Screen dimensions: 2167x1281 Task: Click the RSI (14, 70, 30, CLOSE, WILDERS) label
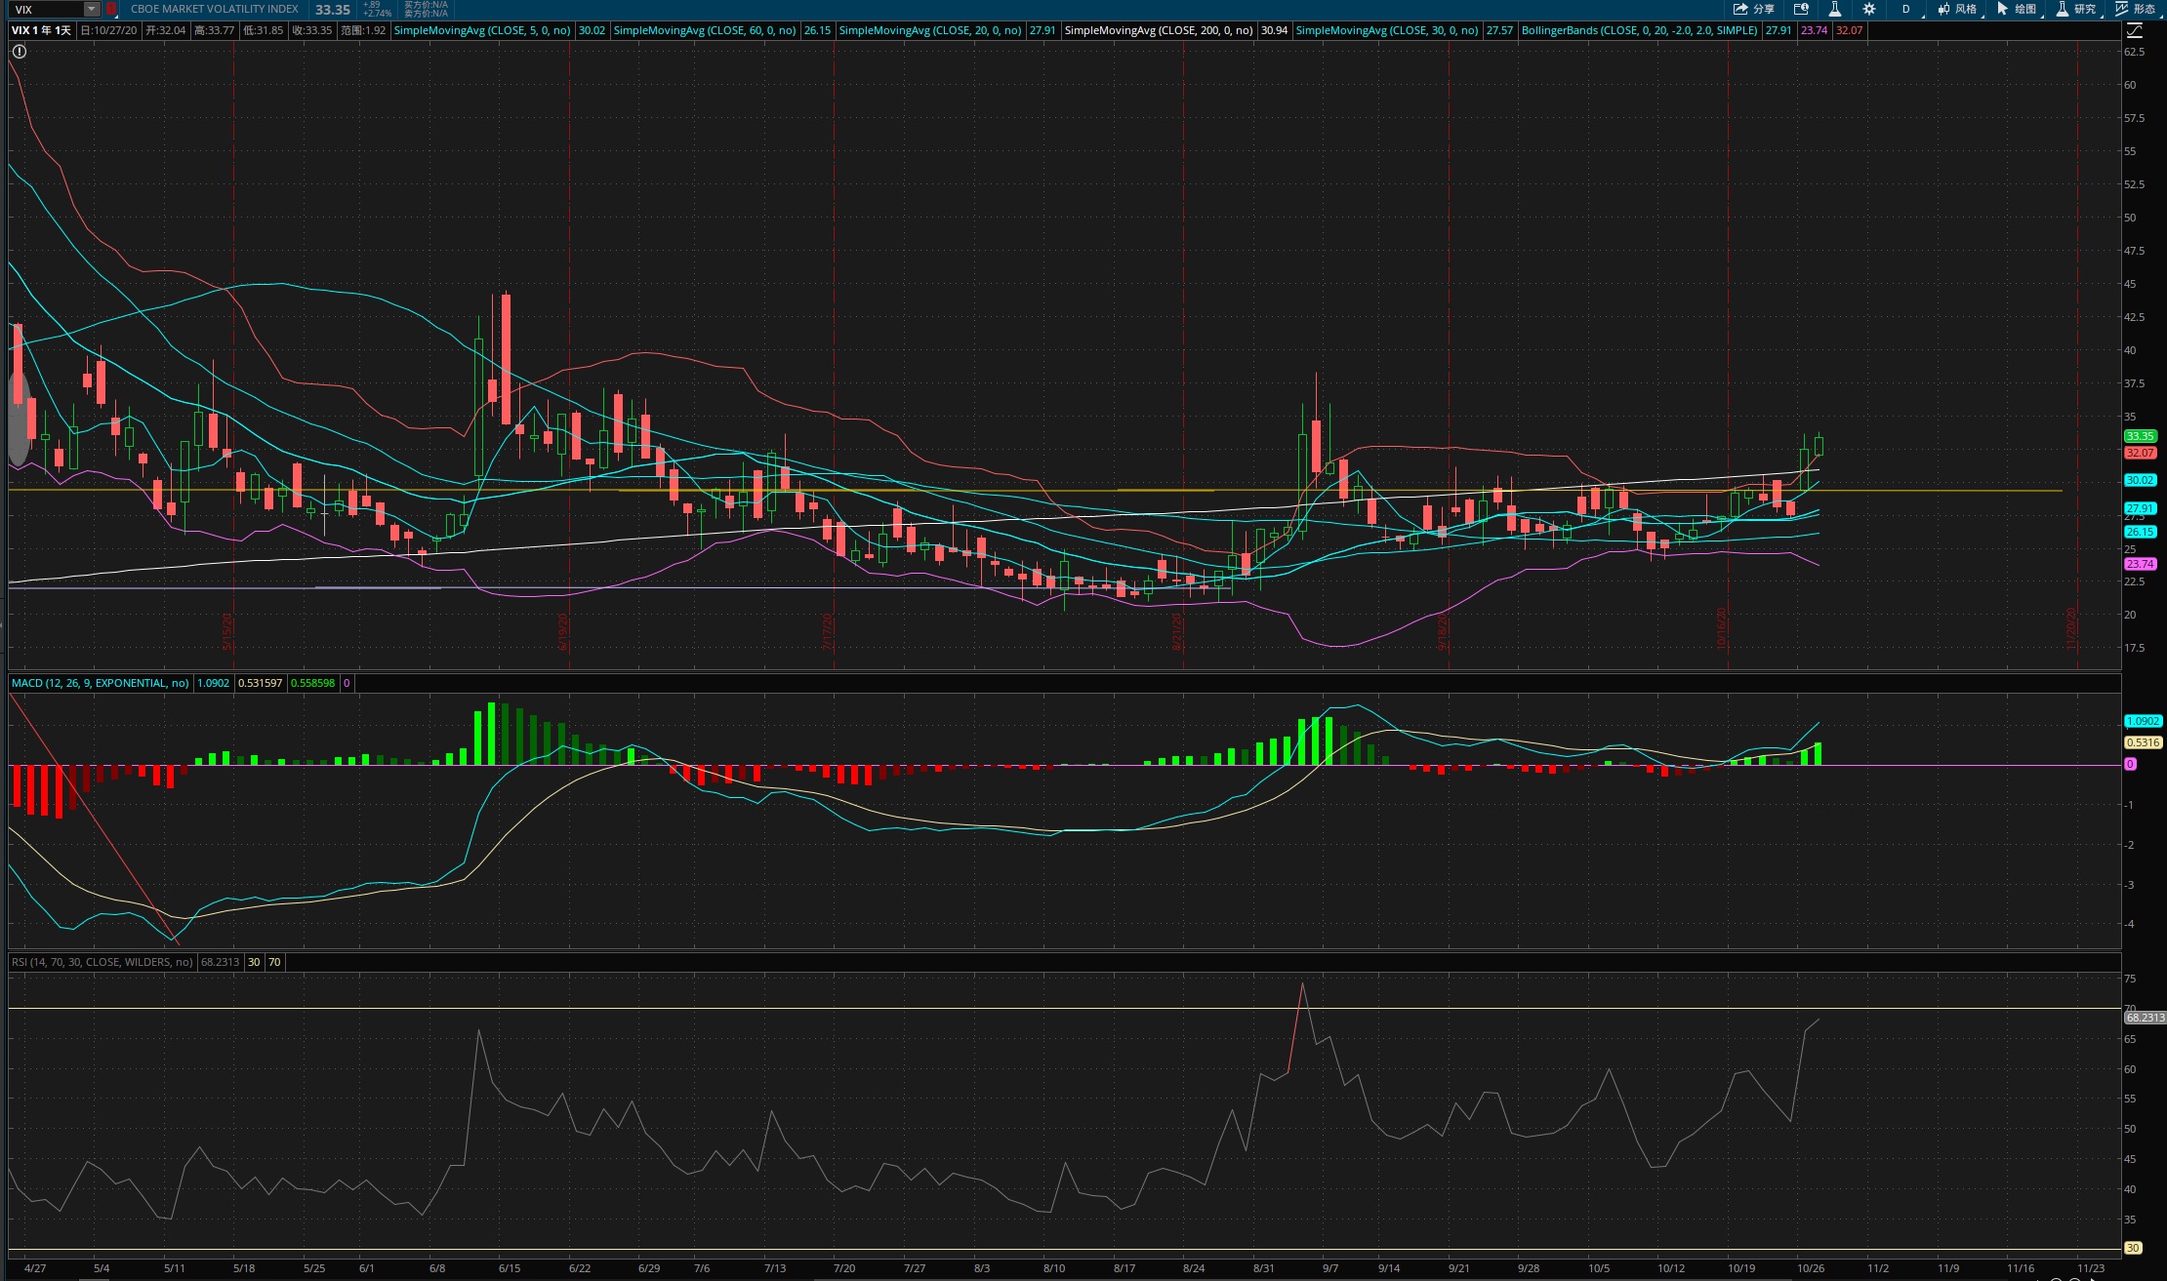click(102, 962)
